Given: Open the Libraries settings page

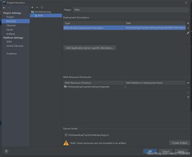Looking at the screenshot, I should tap(11, 26).
